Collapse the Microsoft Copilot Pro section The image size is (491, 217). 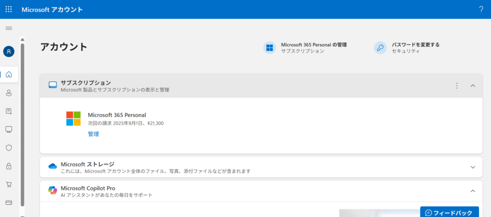(473, 191)
